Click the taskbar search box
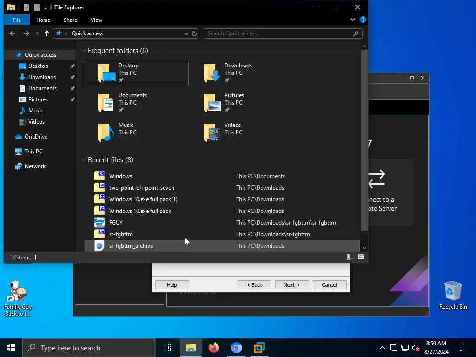The height and width of the screenshot is (357, 476). [89, 348]
